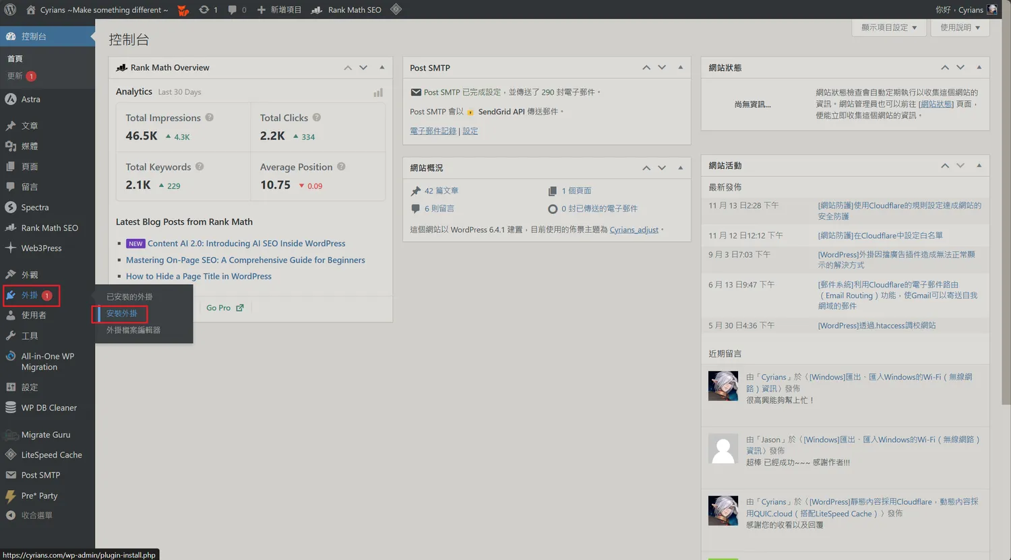The image size is (1011, 560).
Task: Select 安裝外掛 from the plugins submenu
Action: 122,314
